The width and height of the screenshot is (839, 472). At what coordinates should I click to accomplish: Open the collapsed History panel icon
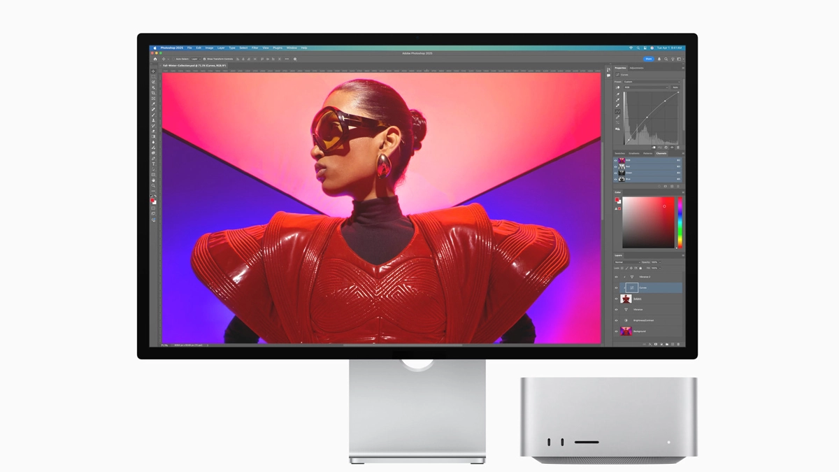point(608,70)
